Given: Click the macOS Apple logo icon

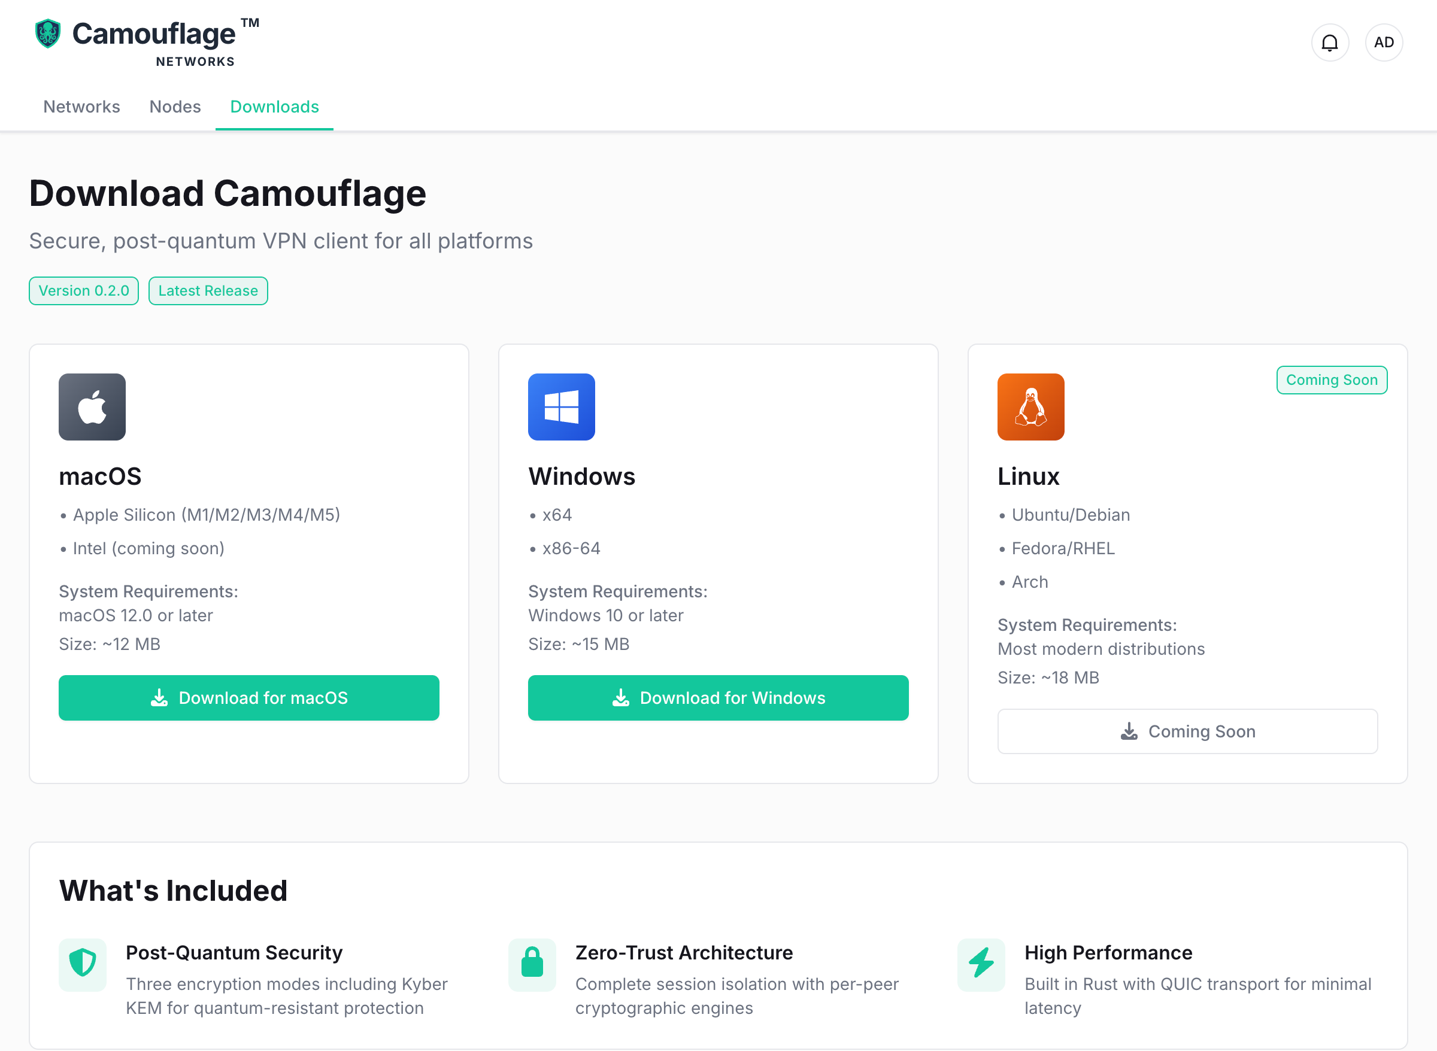Looking at the screenshot, I should pos(92,407).
